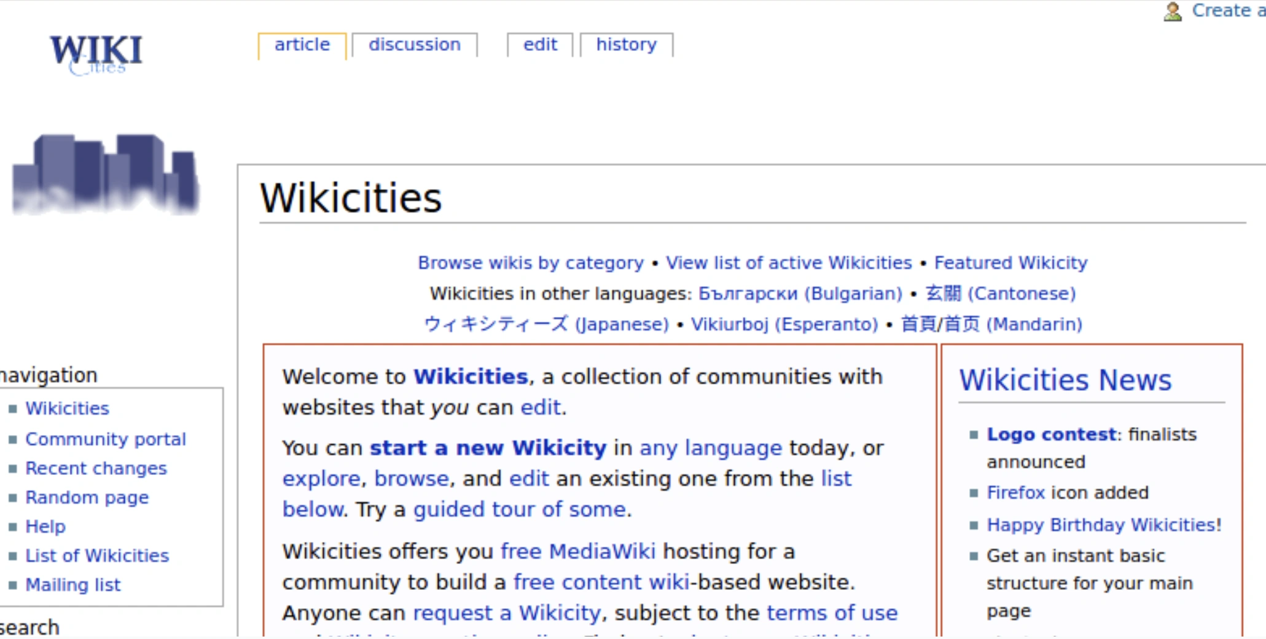Switch to the edit tab

[540, 45]
